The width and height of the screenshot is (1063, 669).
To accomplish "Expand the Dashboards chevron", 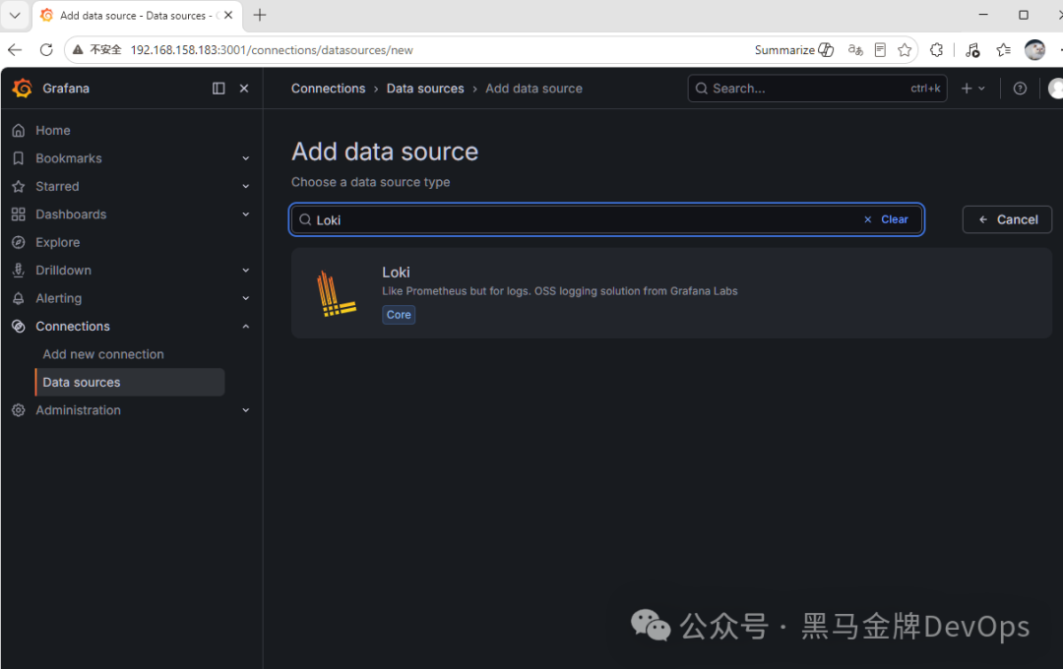I will (x=245, y=214).
